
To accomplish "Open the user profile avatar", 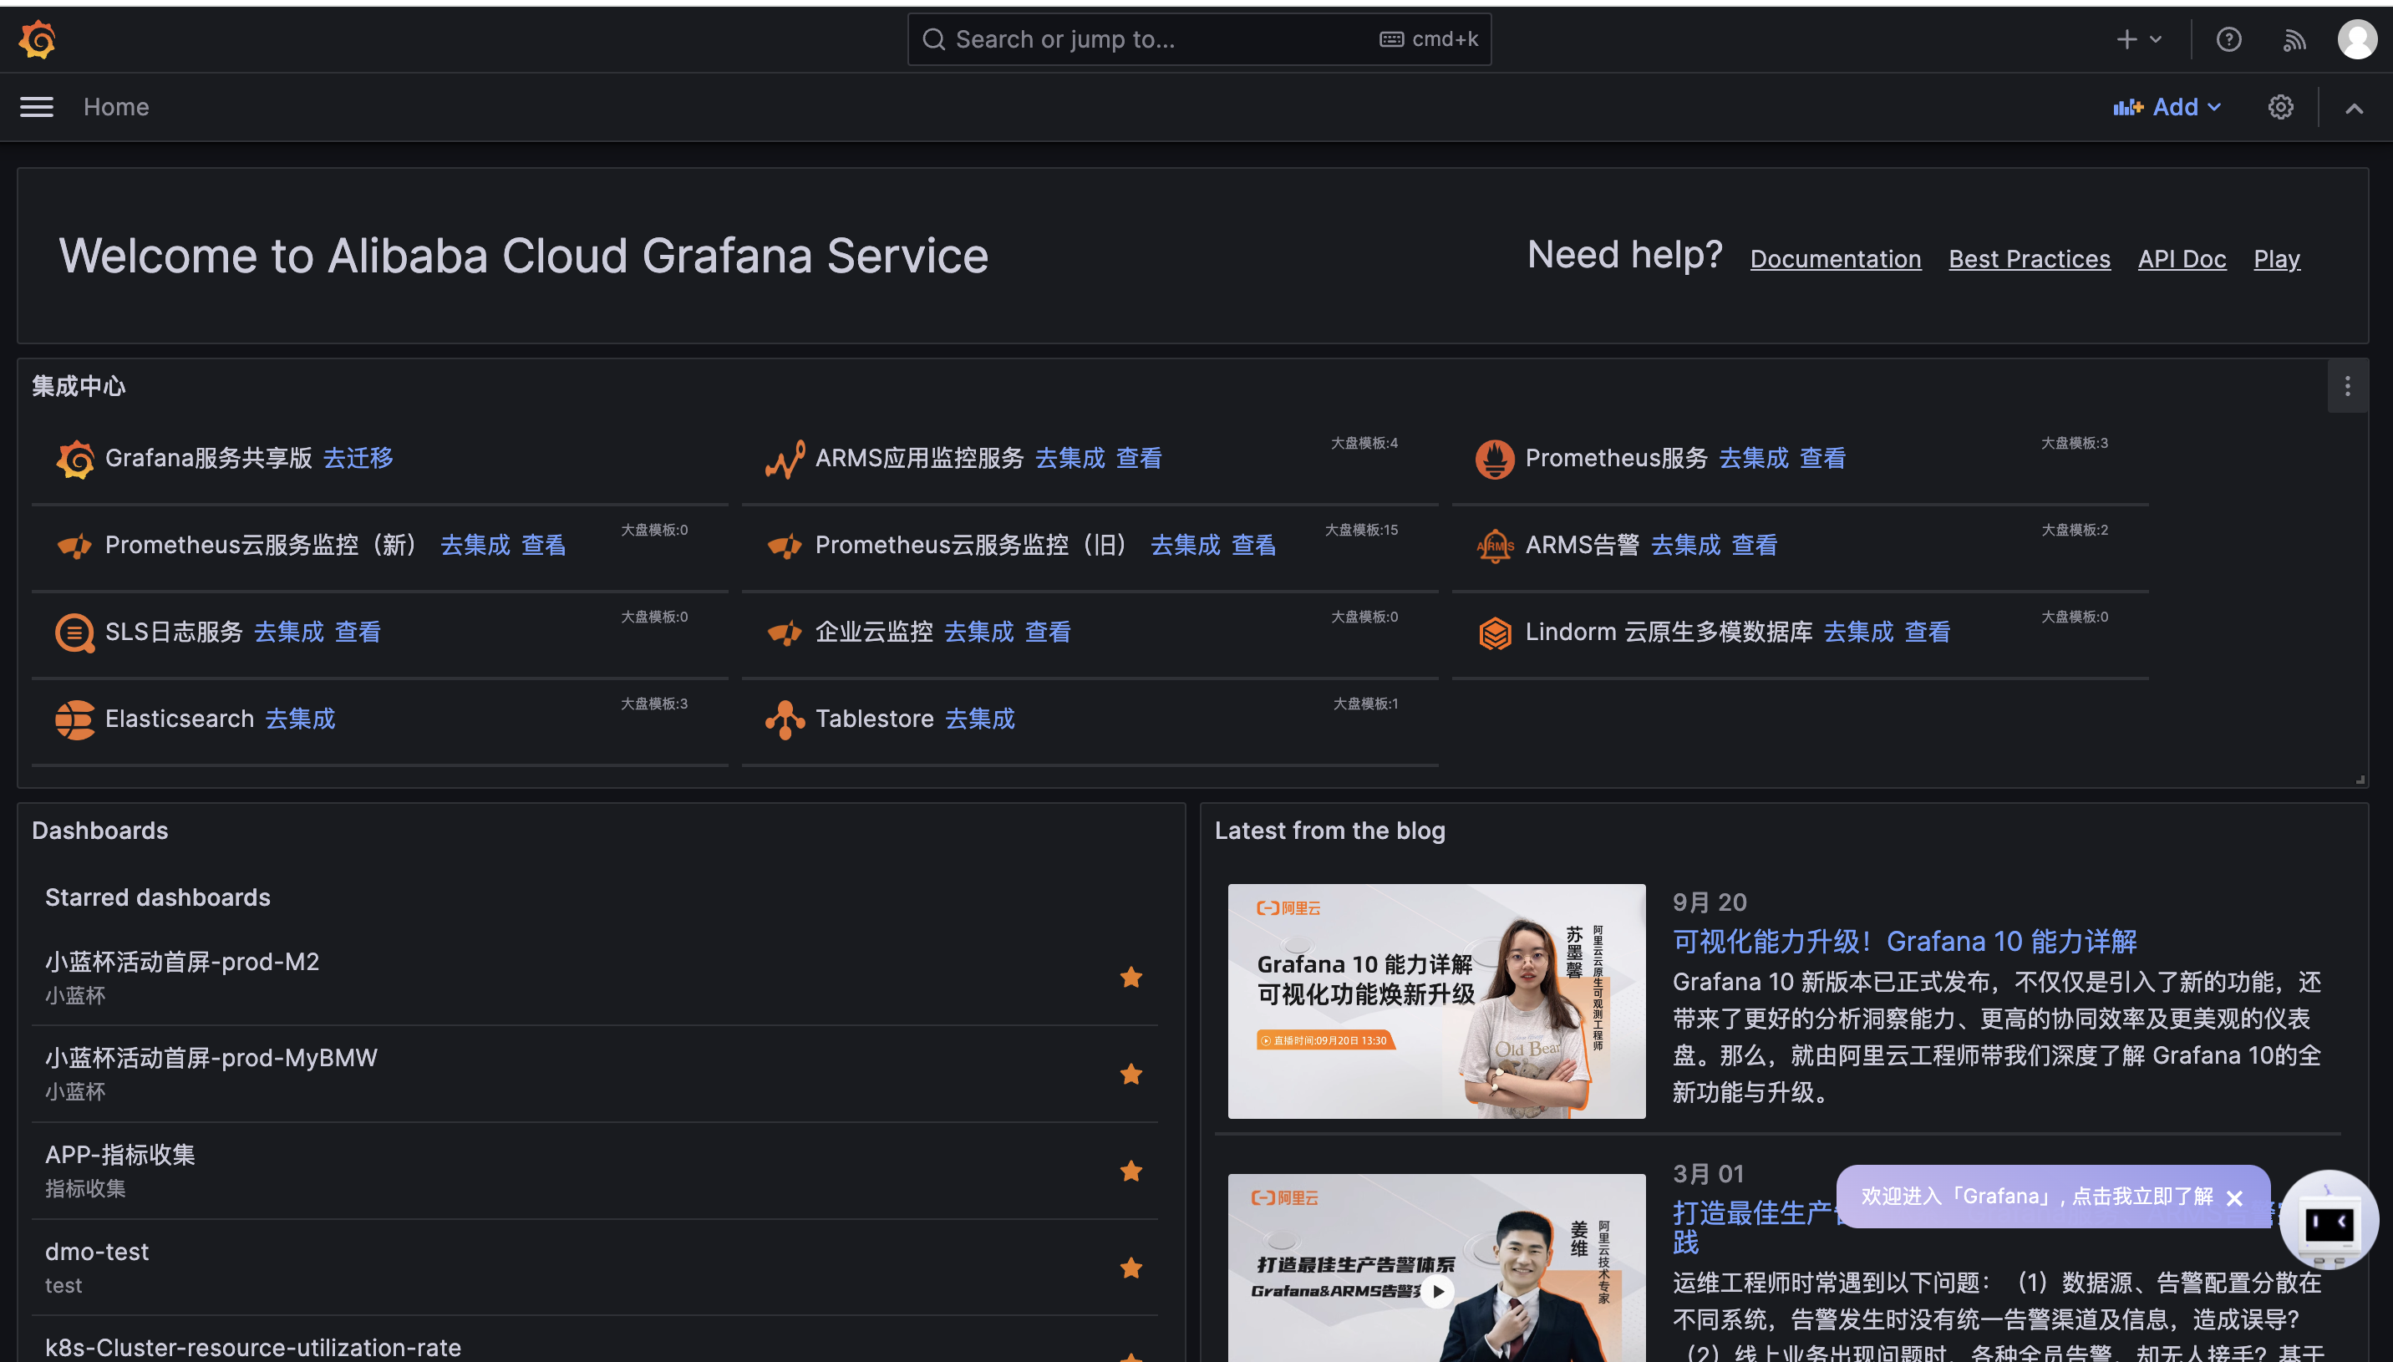I will tap(2356, 39).
